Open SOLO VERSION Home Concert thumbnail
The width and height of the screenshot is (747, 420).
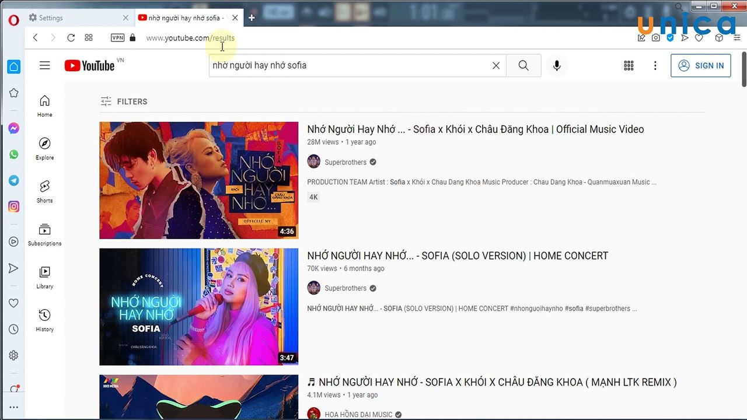point(199,307)
